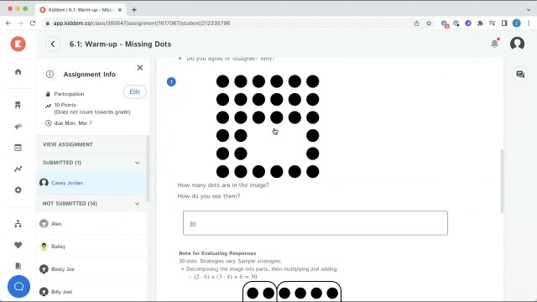Bookmark the page with the star icon

coord(429,23)
